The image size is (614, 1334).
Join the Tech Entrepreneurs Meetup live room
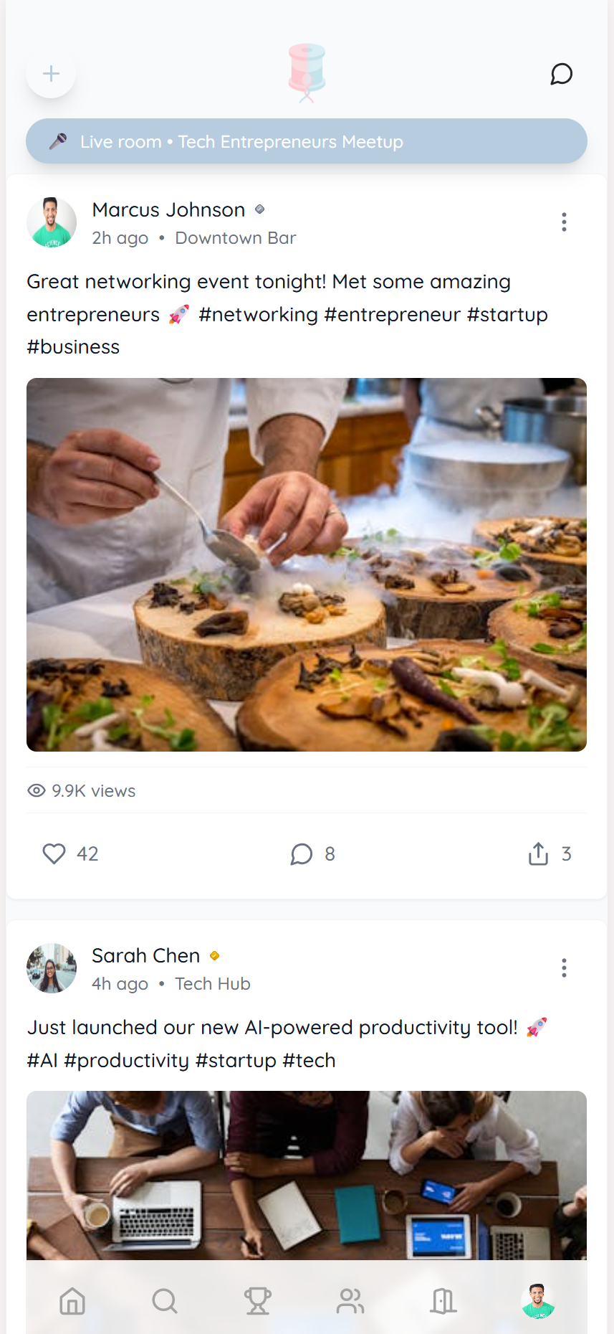pos(307,141)
